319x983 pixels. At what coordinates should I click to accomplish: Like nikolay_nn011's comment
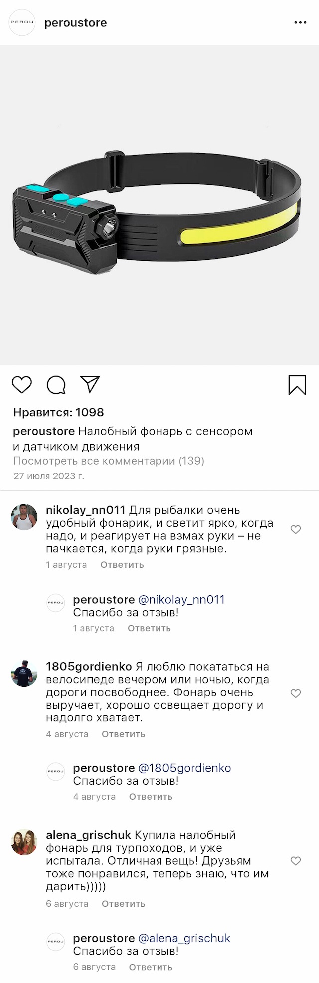(296, 529)
